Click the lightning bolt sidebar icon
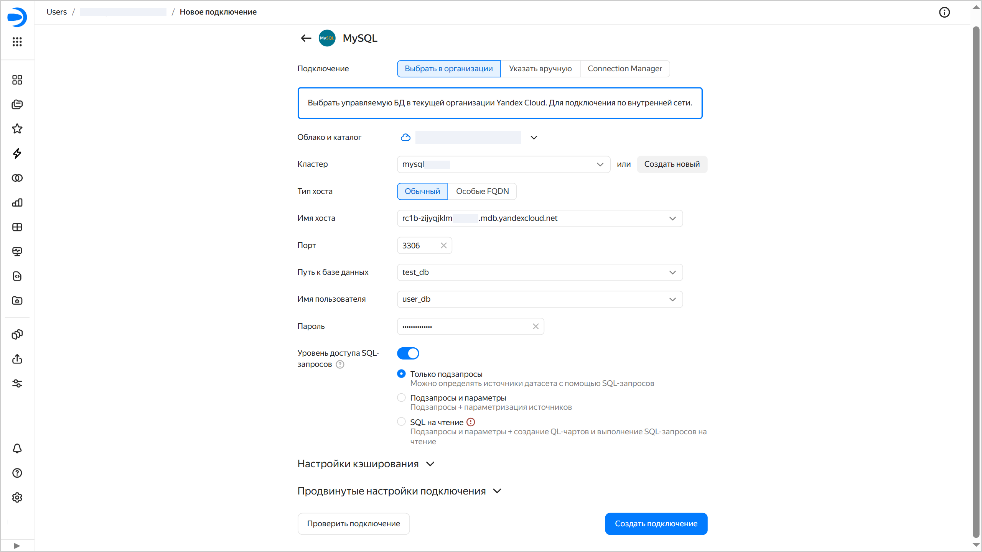The height and width of the screenshot is (552, 982). [17, 153]
